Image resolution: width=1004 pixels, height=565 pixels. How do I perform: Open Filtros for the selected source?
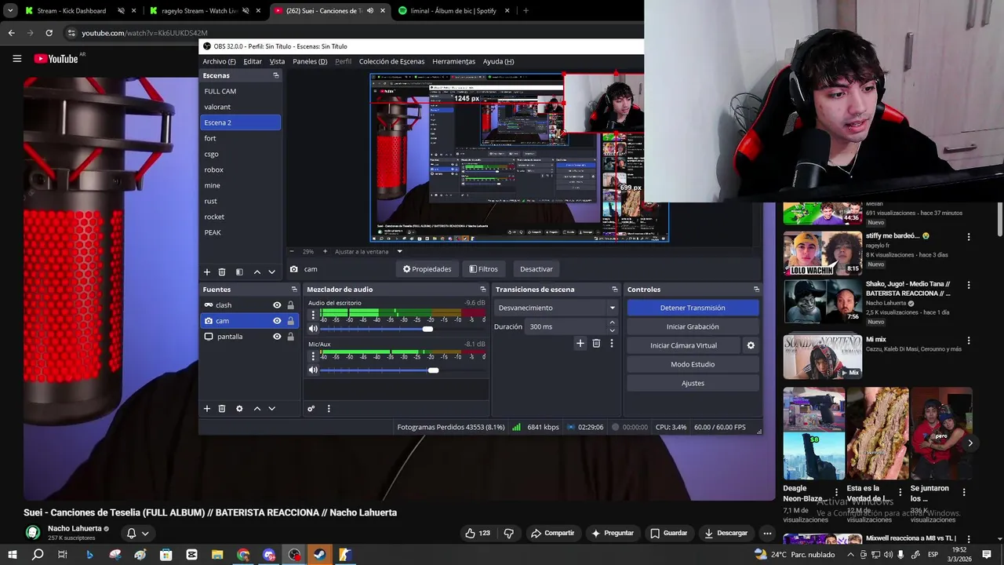[483, 269]
